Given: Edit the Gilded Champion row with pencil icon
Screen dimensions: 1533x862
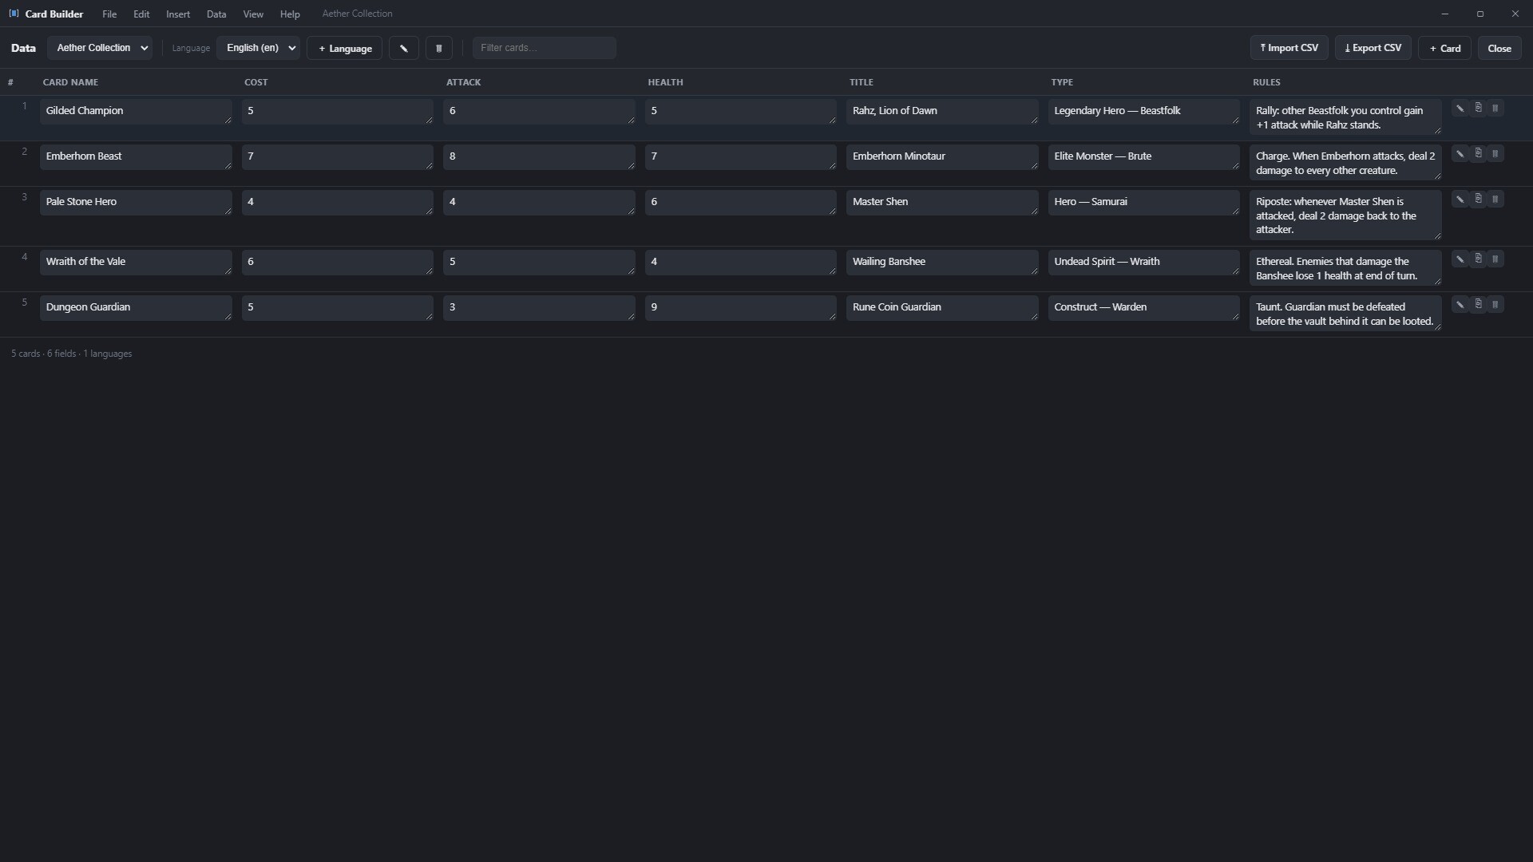Looking at the screenshot, I should [1460, 108].
